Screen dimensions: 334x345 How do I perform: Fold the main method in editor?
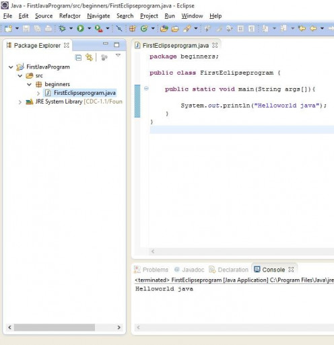click(x=146, y=88)
